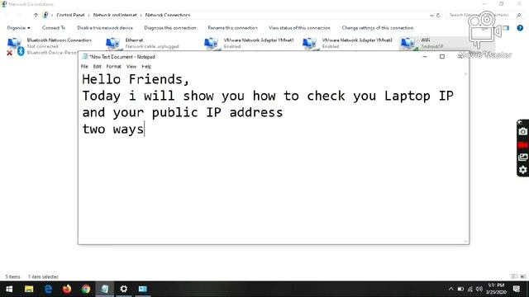Open recorder settings gear in side panel
The image size is (529, 297).
pyautogui.click(x=523, y=170)
